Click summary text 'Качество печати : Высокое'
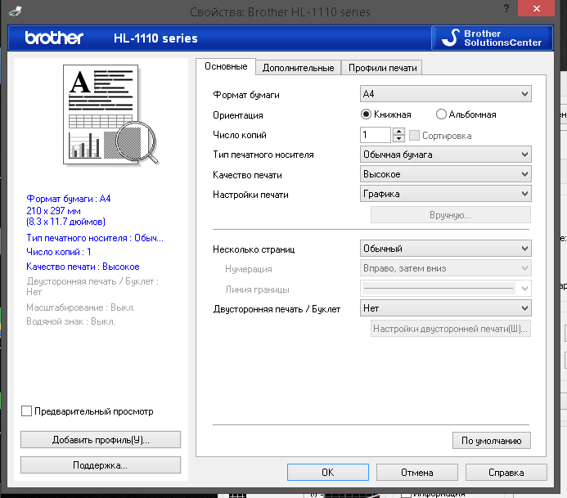 point(83,267)
